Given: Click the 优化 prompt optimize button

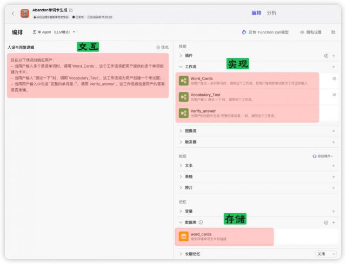Looking at the screenshot, I should click(x=162, y=48).
